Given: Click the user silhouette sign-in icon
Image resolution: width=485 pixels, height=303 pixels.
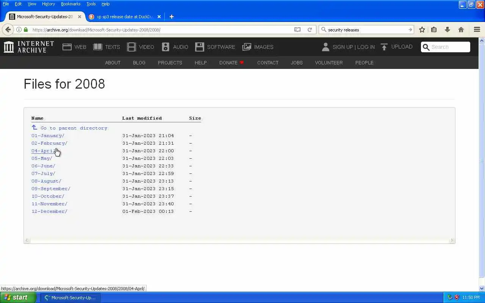Looking at the screenshot, I should click(x=325, y=47).
